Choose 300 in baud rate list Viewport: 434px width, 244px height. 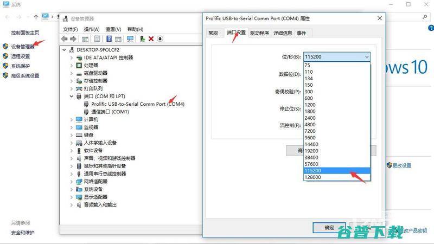(x=337, y=92)
